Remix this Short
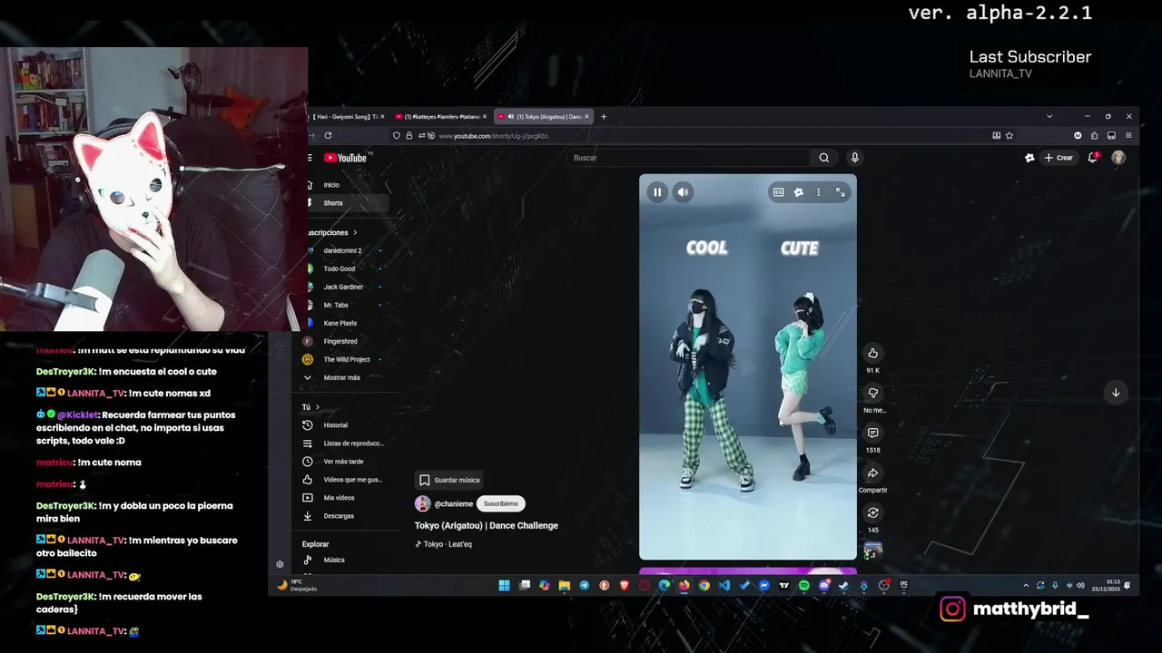Screen dimensions: 1162x653 point(872,512)
